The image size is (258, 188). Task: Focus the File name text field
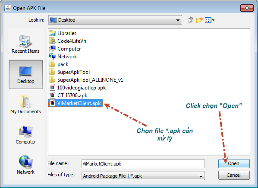pos(143,164)
